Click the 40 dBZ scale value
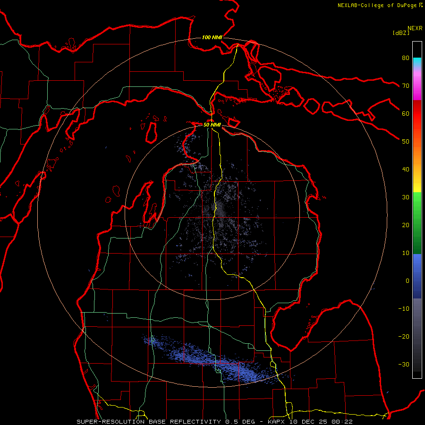The image size is (425, 425). coord(406,170)
